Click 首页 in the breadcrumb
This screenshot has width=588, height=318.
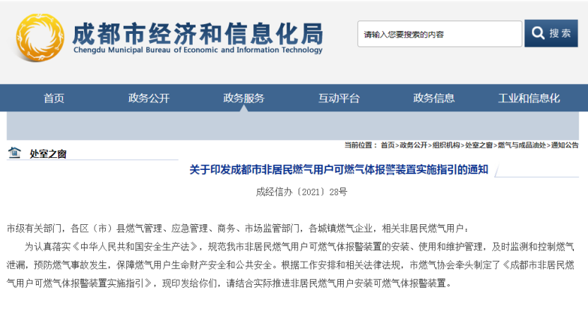(388, 145)
